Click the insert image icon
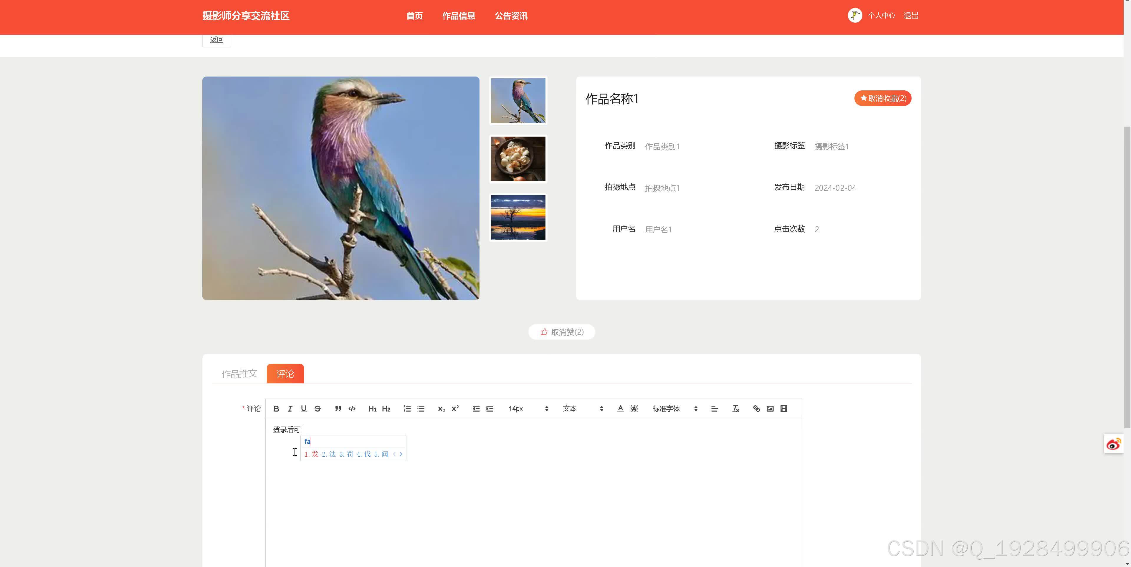 pyautogui.click(x=770, y=409)
